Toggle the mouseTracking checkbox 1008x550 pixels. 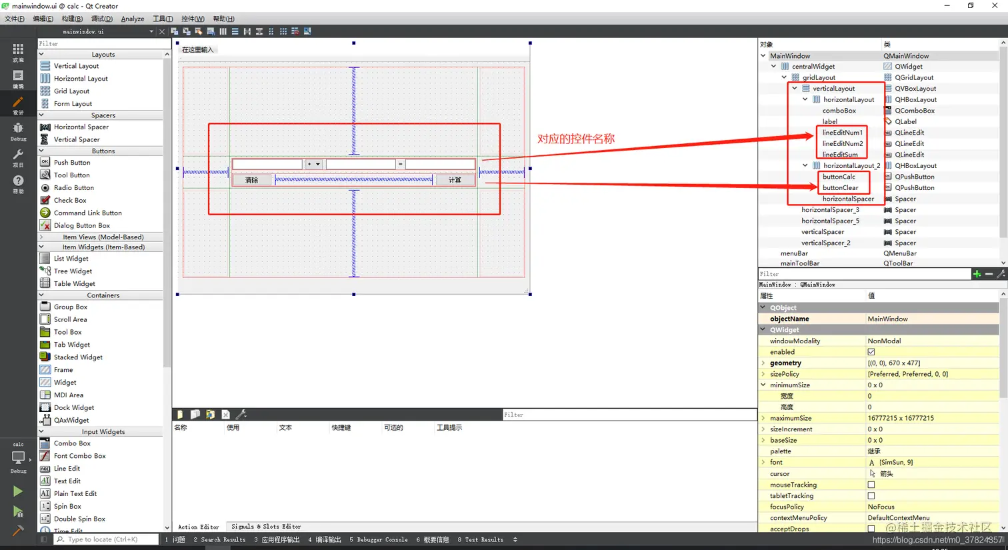point(871,485)
